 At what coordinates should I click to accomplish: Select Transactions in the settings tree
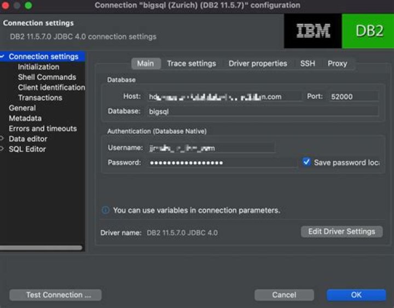click(40, 98)
